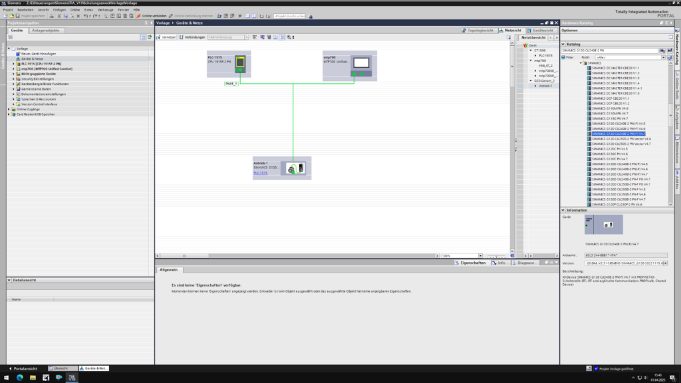Expand the Security-Einstellungen tree node
681x383 pixels.
point(13,79)
